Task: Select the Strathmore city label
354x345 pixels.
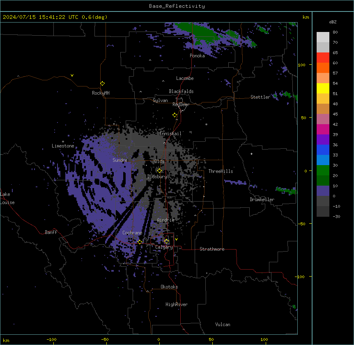Action: click(x=212, y=249)
